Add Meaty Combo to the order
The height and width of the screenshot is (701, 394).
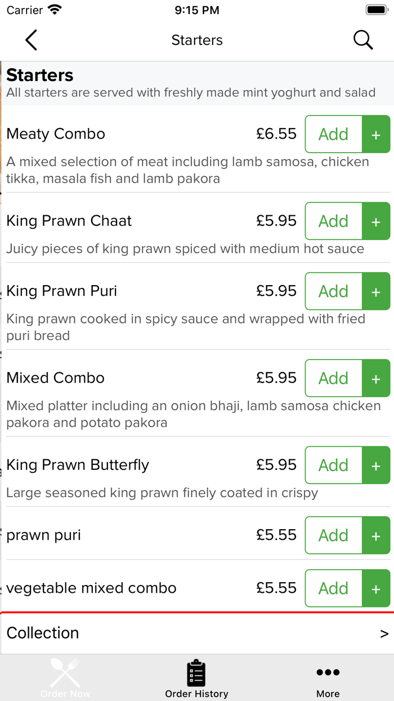pos(334,134)
